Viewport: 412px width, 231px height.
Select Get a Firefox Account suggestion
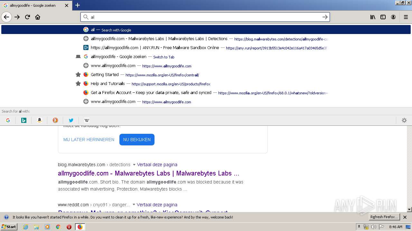point(206,92)
